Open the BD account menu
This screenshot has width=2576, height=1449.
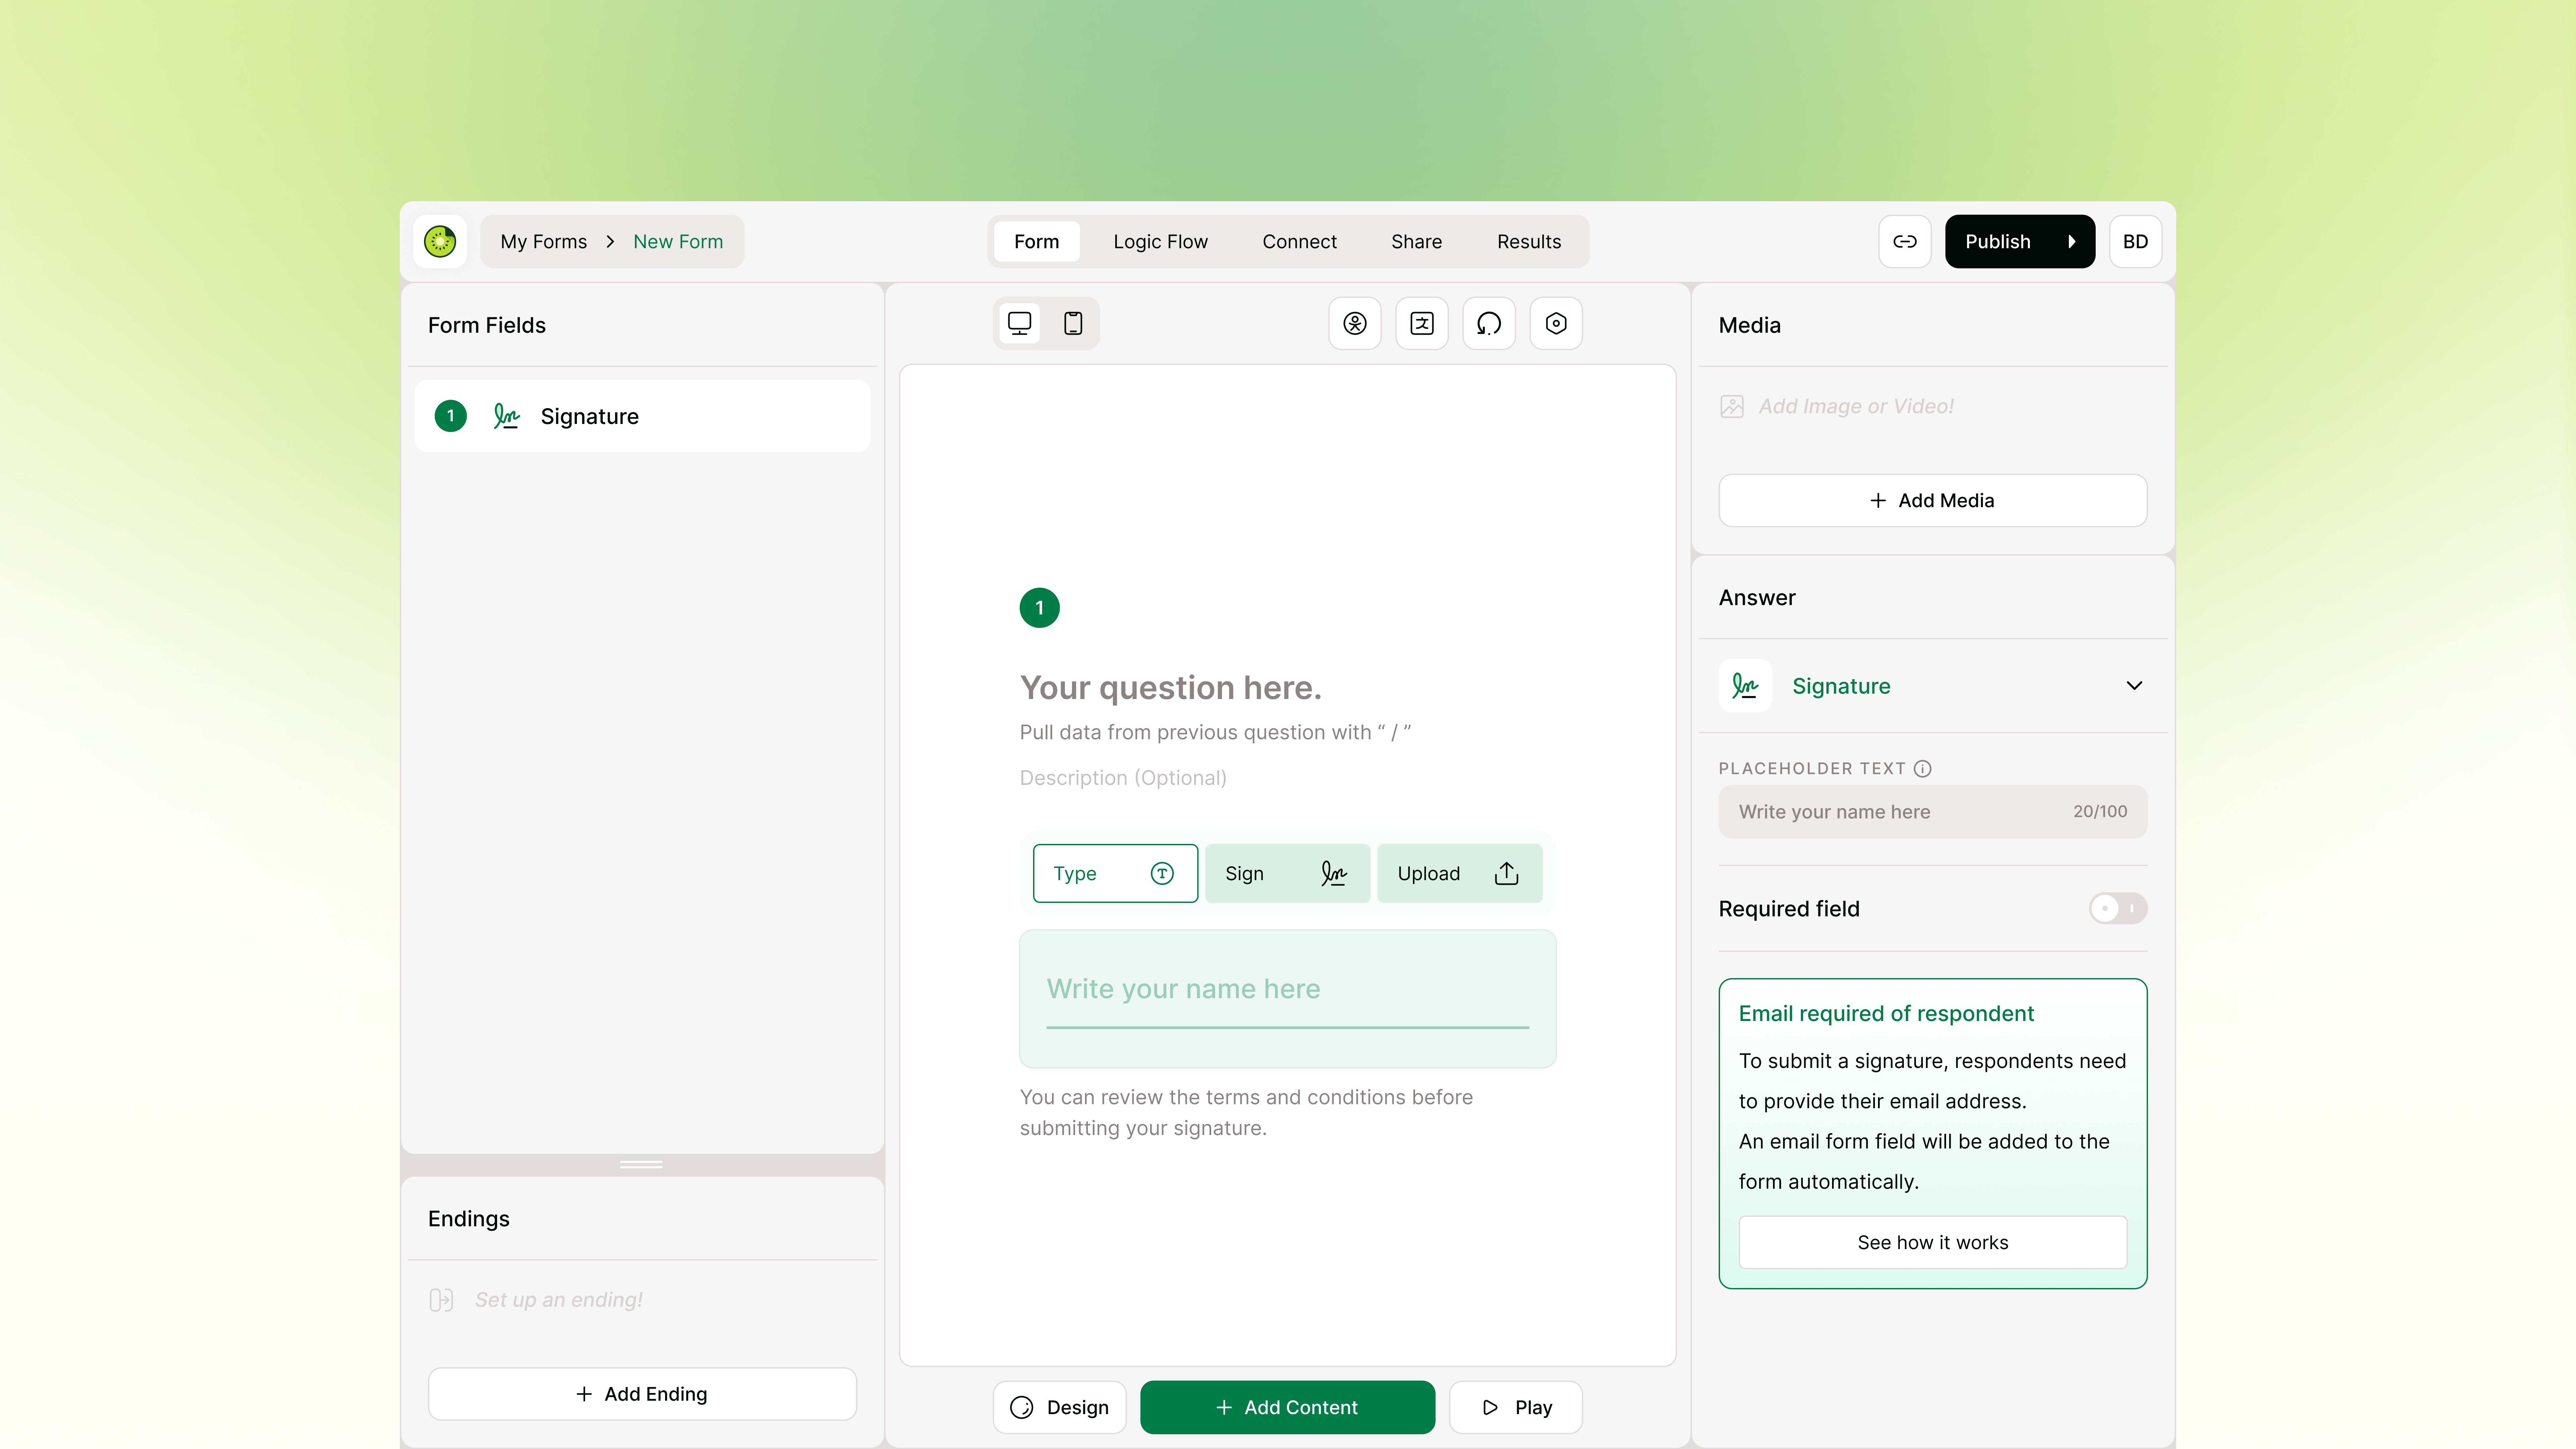coord(2135,241)
